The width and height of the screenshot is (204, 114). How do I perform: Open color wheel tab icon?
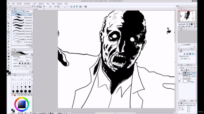(15, 95)
